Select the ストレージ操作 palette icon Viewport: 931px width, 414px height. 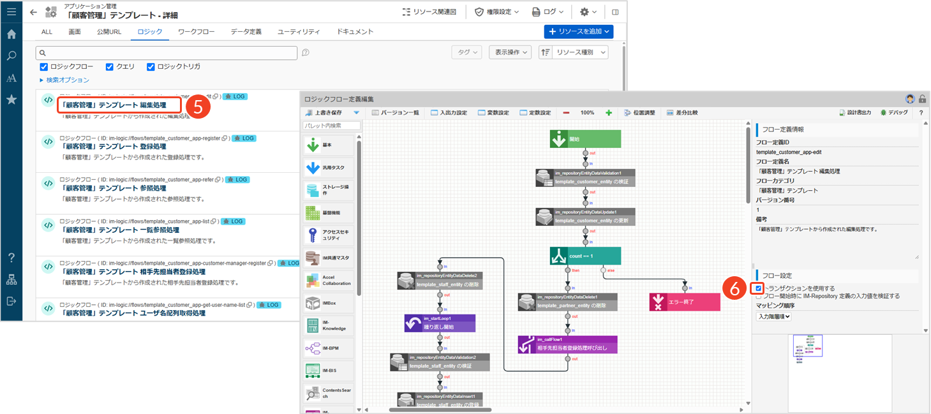pos(312,191)
